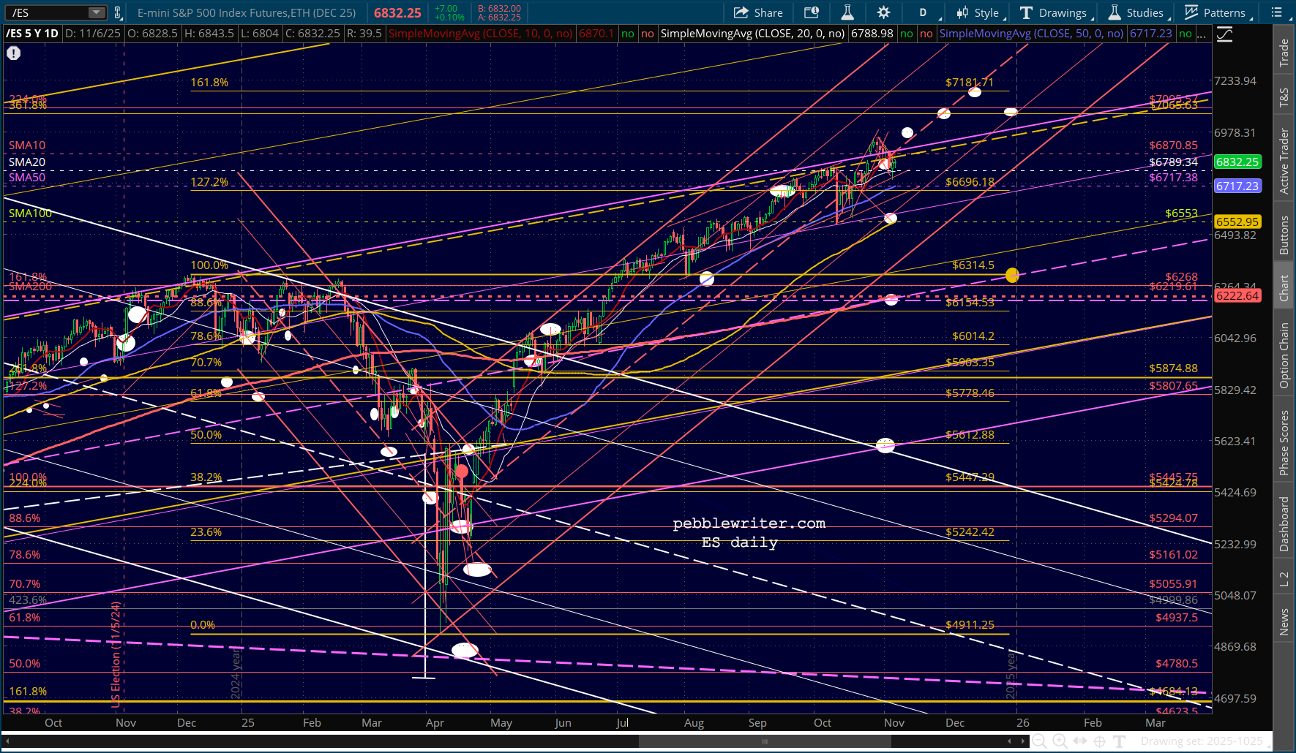
Task: Open the Drawings menu
Action: (x=1056, y=12)
